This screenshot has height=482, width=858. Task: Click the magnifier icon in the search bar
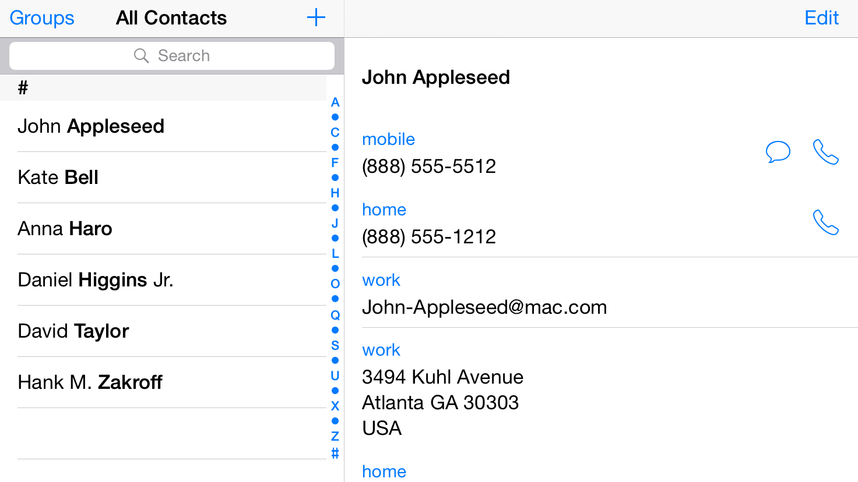142,55
